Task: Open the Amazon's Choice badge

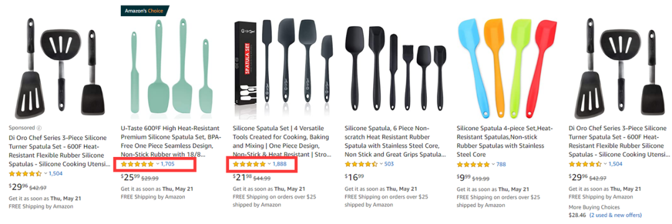Action: click(x=145, y=11)
